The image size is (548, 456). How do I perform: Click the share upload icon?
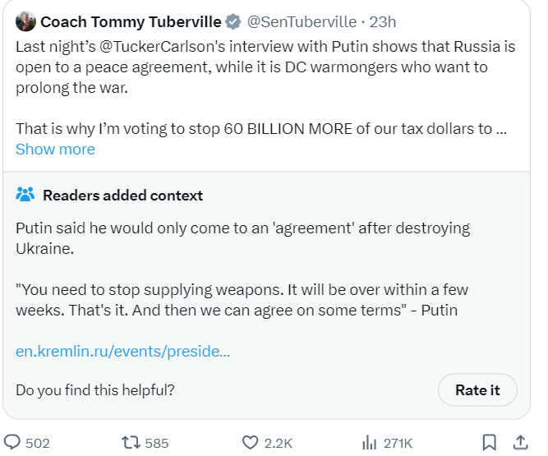520,442
